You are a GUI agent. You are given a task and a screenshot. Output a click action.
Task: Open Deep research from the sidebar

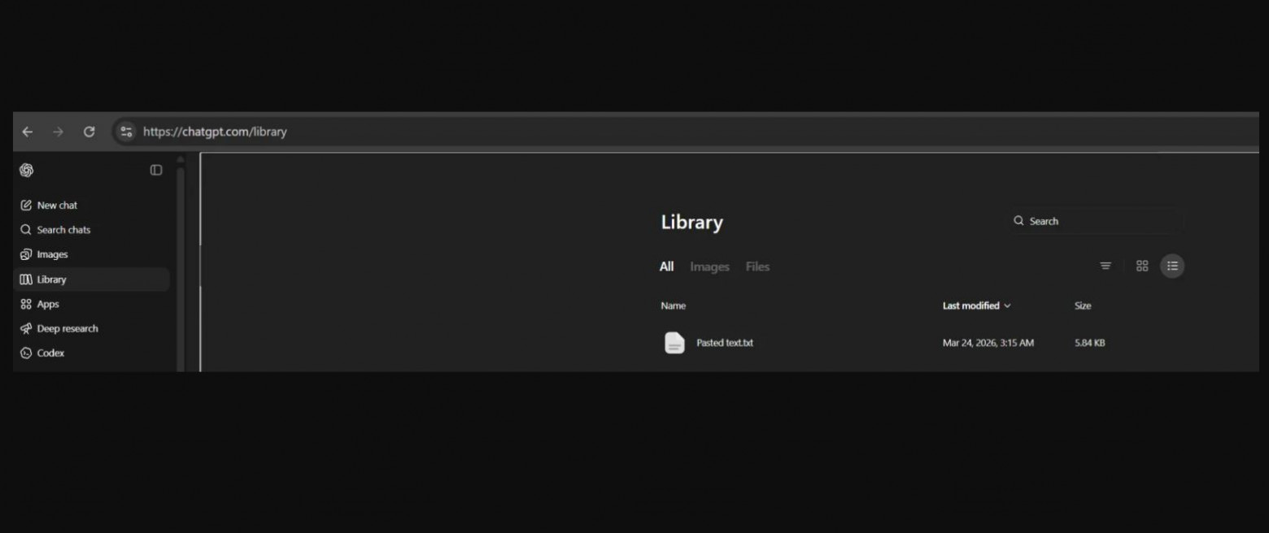tap(68, 328)
